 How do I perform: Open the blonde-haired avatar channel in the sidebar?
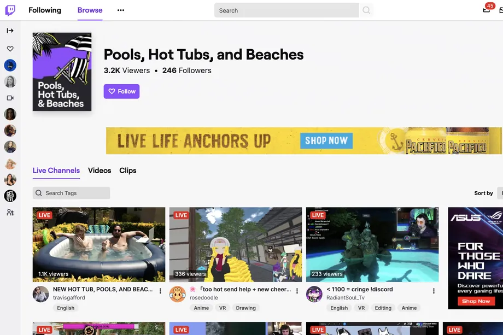(x=10, y=163)
